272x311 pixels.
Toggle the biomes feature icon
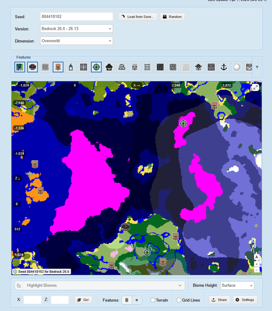pyautogui.click(x=20, y=67)
